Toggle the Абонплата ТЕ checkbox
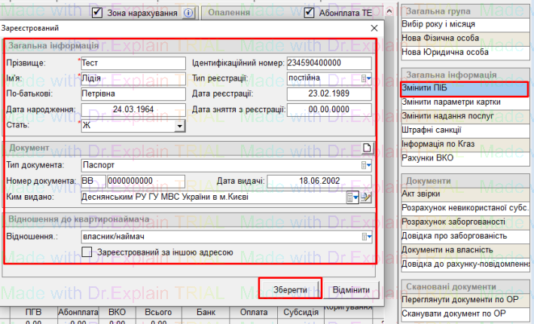534x324 pixels. point(309,13)
